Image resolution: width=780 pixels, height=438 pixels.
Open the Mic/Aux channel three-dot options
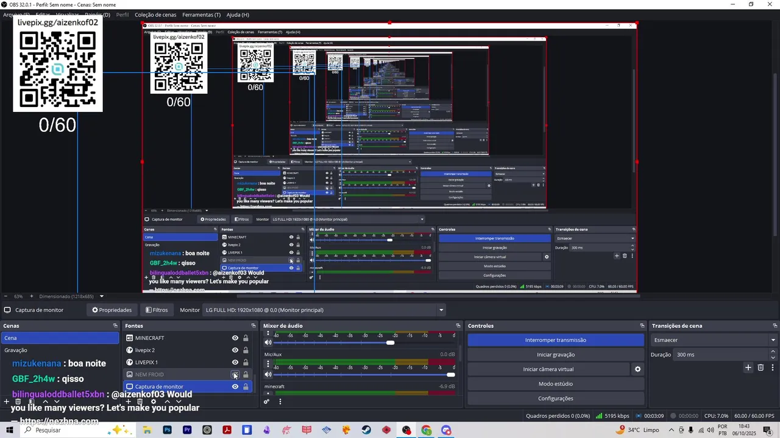[268, 363]
